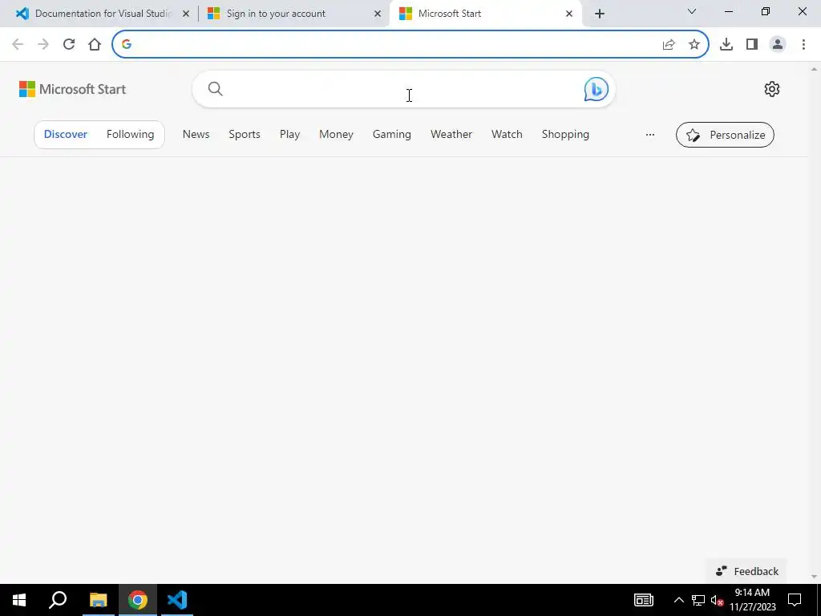
Task: Open the Feedback button
Action: click(x=746, y=571)
